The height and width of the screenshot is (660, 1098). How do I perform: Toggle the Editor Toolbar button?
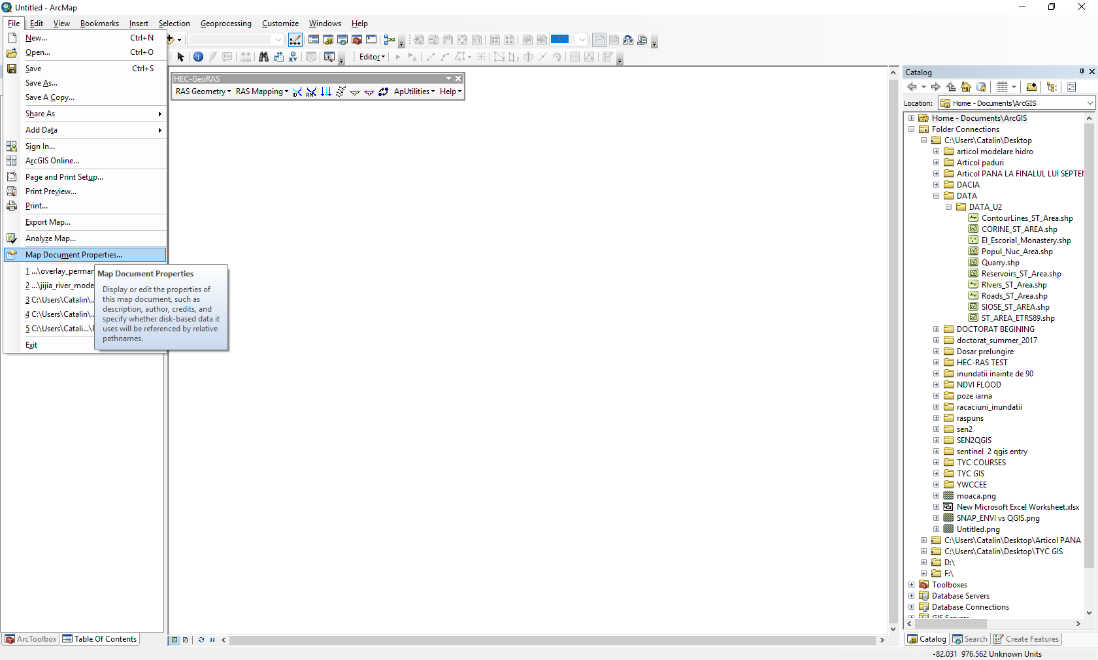295,40
